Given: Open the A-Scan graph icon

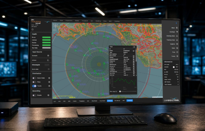Looking at the screenshot, I should coord(48,60).
